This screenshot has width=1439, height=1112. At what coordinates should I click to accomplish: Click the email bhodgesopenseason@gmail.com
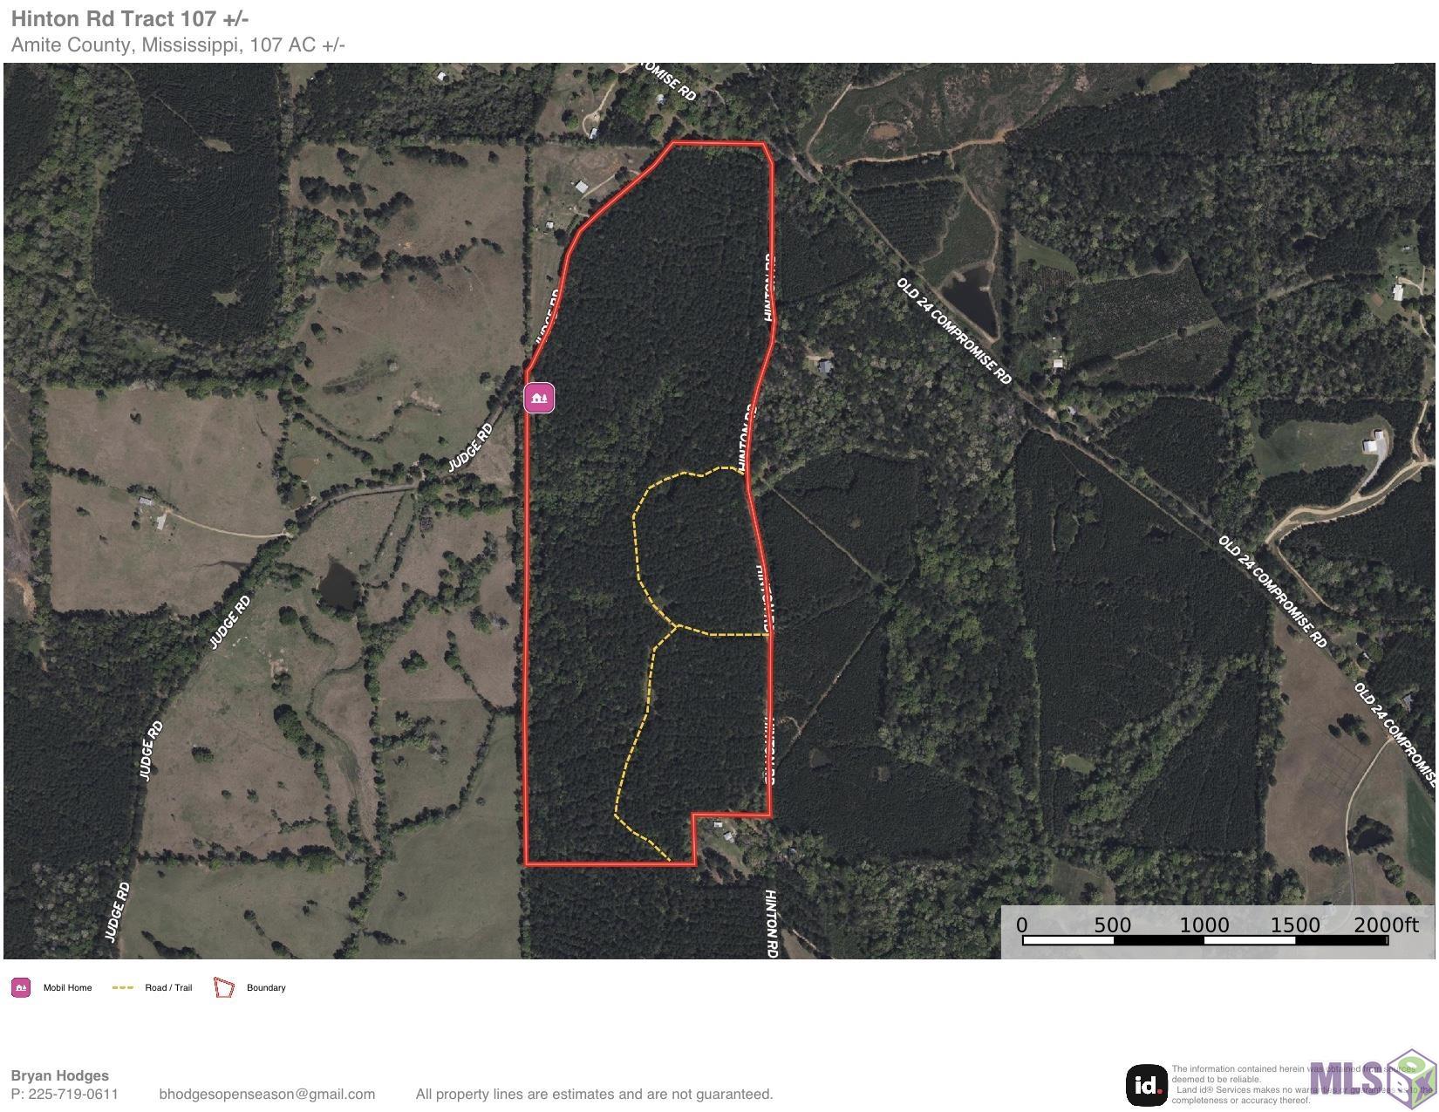(267, 1094)
